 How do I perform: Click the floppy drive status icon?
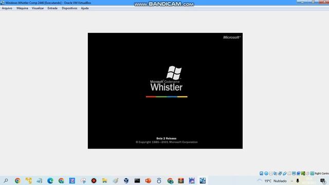(x=271, y=173)
